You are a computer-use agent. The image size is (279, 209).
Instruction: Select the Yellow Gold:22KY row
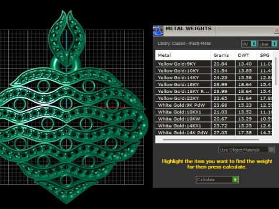pos(214,98)
